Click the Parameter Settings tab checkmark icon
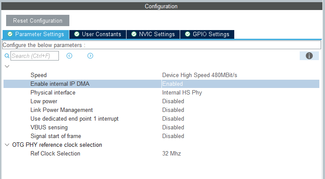Viewport: 325px width, 179px height. pyautogui.click(x=10, y=34)
